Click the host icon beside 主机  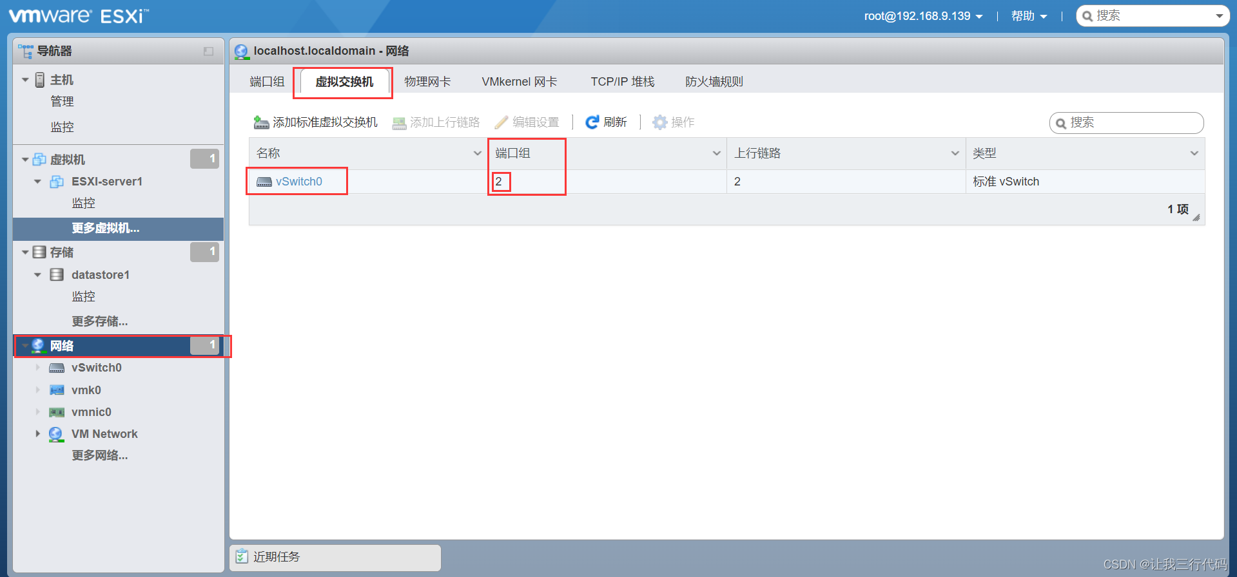coord(40,80)
